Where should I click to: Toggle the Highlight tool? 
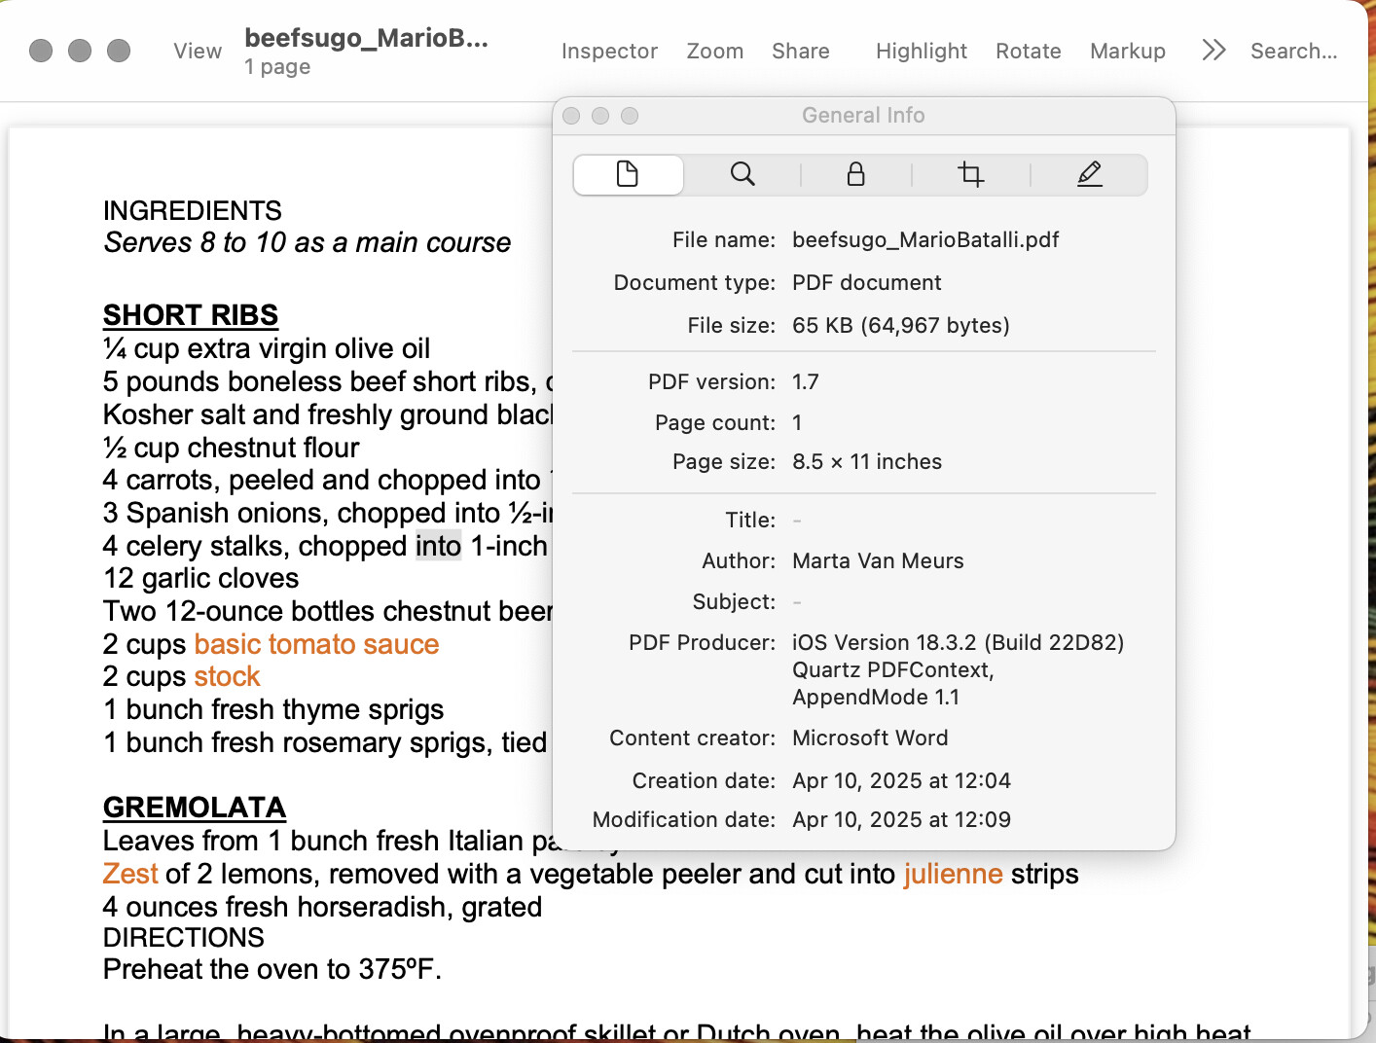click(921, 52)
